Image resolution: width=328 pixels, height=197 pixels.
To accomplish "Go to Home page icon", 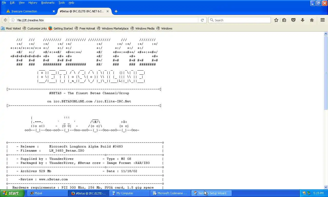I will pyautogui.click(x=312, y=20).
